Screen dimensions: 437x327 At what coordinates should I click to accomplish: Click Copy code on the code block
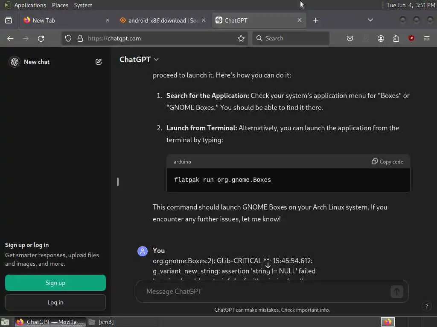tap(387, 161)
